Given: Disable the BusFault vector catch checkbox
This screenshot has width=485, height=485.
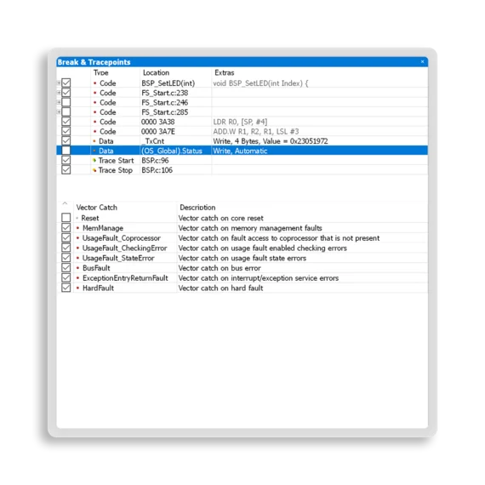Looking at the screenshot, I should [x=66, y=267].
